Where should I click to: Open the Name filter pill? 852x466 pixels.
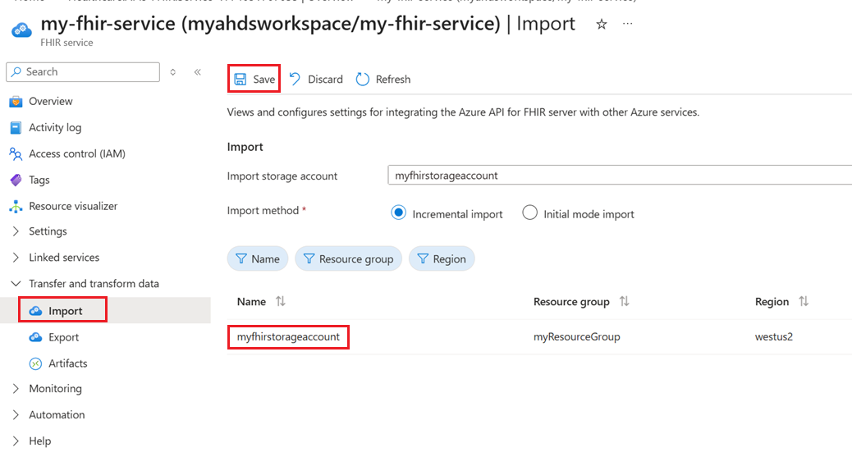(x=258, y=258)
